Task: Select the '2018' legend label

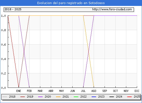Action: tap(12, 97)
